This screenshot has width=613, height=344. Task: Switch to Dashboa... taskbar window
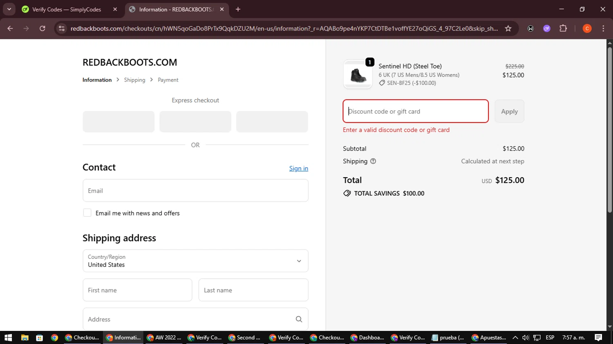(367, 337)
